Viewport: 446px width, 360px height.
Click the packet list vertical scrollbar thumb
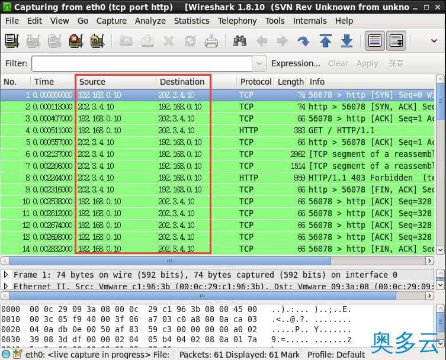tap(440, 101)
